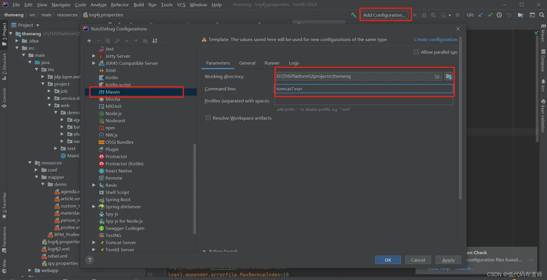Open the Tools menu
The image size is (547, 280).
166,5
